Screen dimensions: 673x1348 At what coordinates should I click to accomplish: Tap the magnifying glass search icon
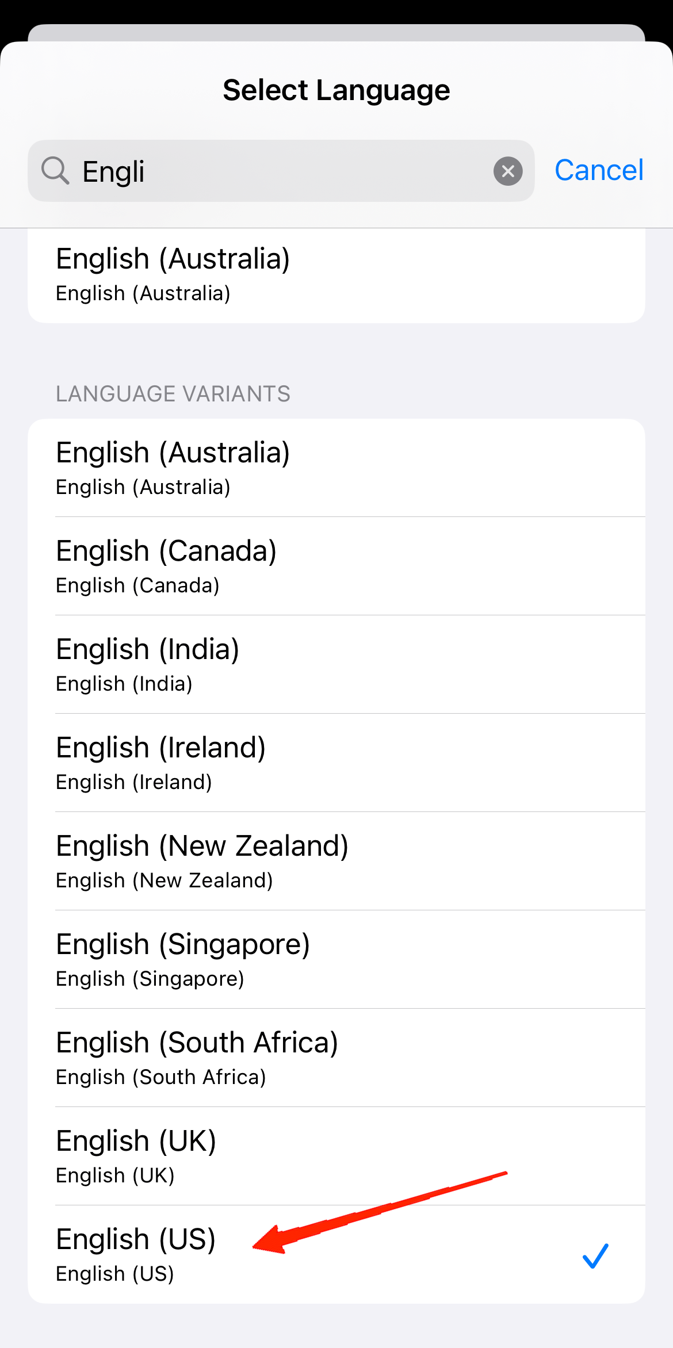tap(55, 171)
